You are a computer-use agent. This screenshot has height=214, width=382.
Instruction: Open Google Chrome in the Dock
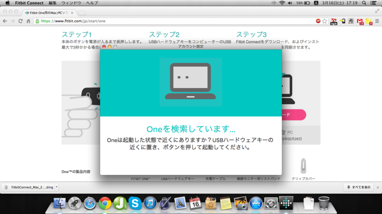[105, 203]
